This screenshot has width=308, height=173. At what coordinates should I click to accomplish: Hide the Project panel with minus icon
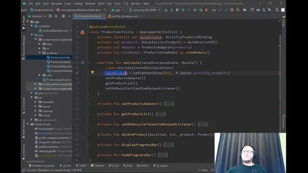69,16
